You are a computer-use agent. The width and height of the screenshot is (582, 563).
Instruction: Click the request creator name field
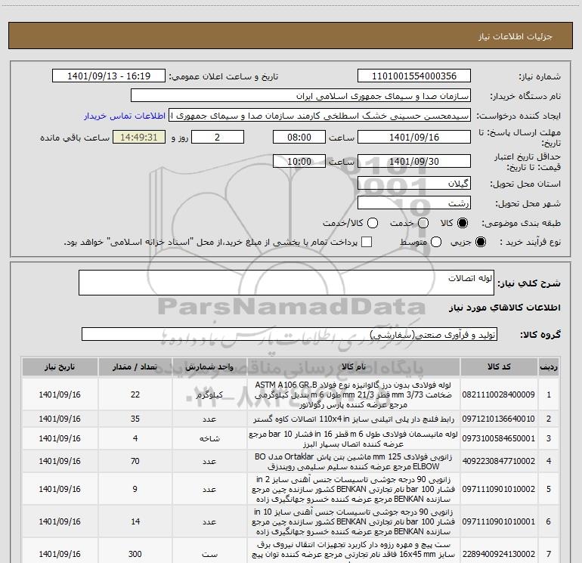[x=320, y=116]
